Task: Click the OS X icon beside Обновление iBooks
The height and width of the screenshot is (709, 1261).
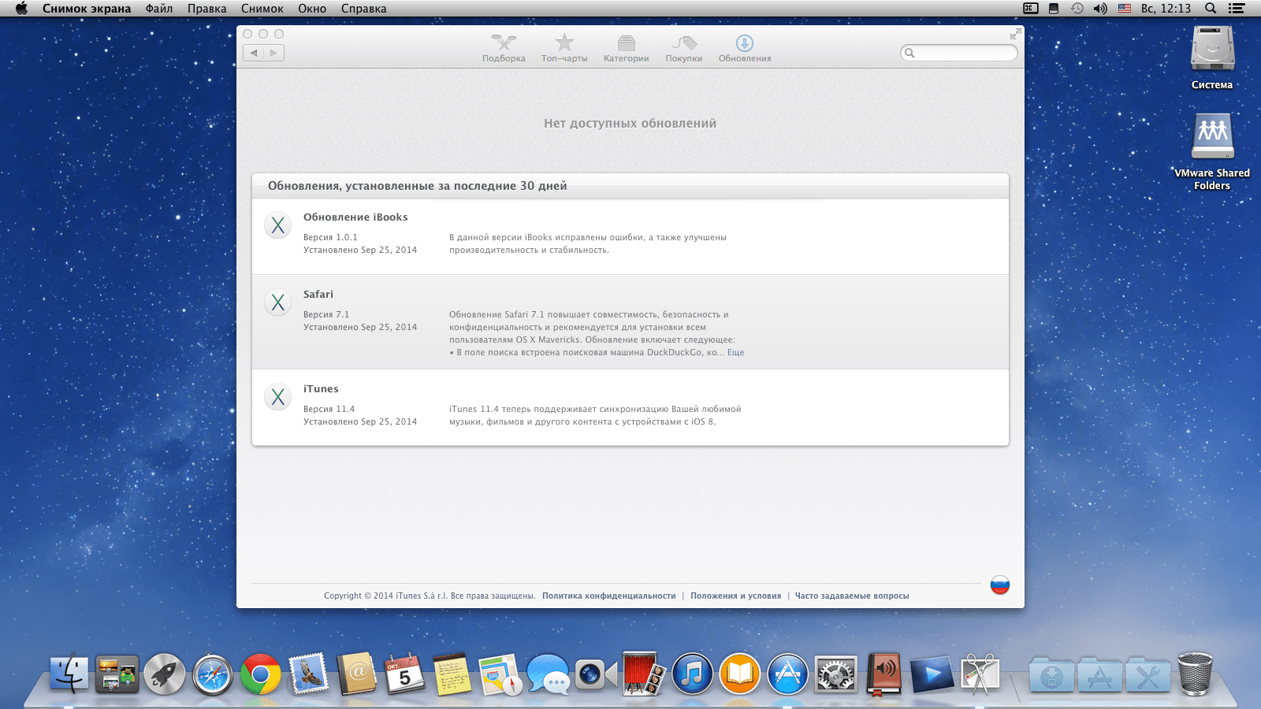Action: [x=277, y=225]
